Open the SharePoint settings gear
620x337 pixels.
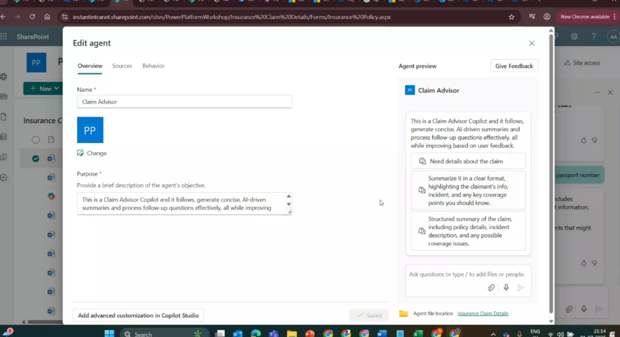[574, 37]
